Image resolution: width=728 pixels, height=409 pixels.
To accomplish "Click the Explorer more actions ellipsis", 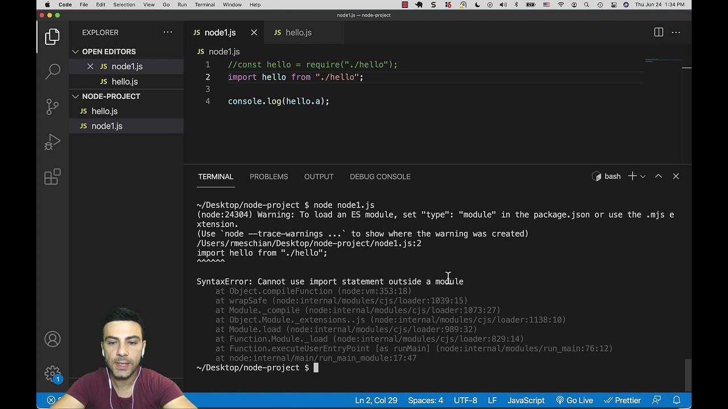I will tap(168, 32).
